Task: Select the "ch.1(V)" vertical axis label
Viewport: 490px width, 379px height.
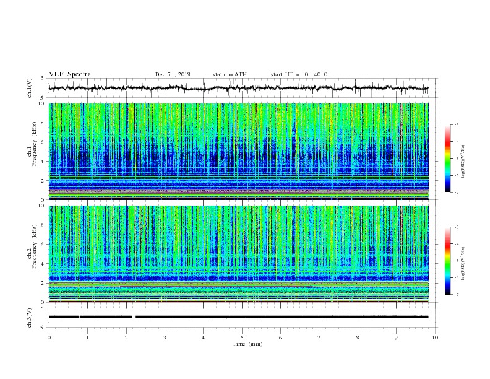Action: [x=30, y=88]
